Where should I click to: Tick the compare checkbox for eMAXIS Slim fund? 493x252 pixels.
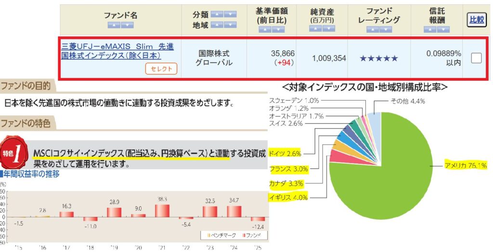tap(476, 58)
